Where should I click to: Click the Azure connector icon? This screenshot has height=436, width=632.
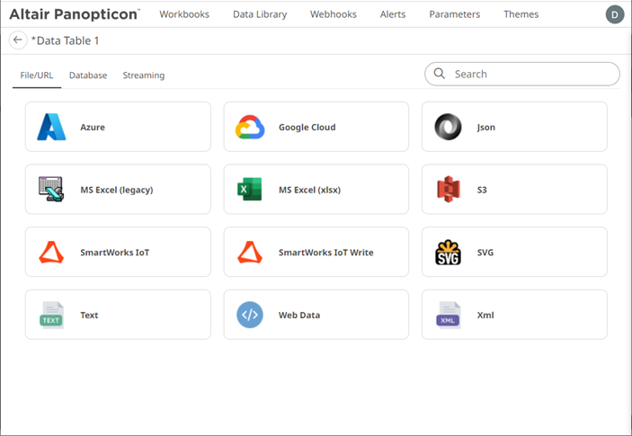(x=51, y=128)
